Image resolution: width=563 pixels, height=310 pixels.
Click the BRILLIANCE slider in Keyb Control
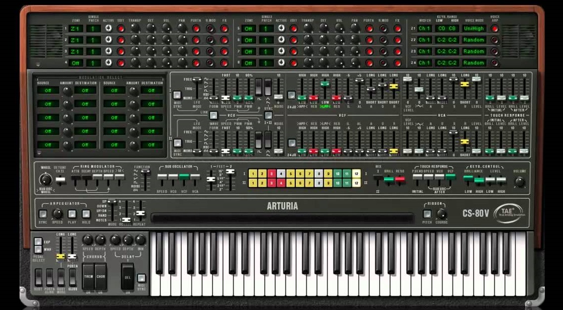pyautogui.click(x=468, y=179)
